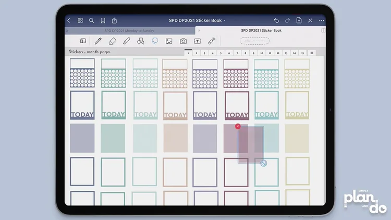The image size is (391, 220).
Task: Go back with the left chevron
Action: (x=69, y=20)
